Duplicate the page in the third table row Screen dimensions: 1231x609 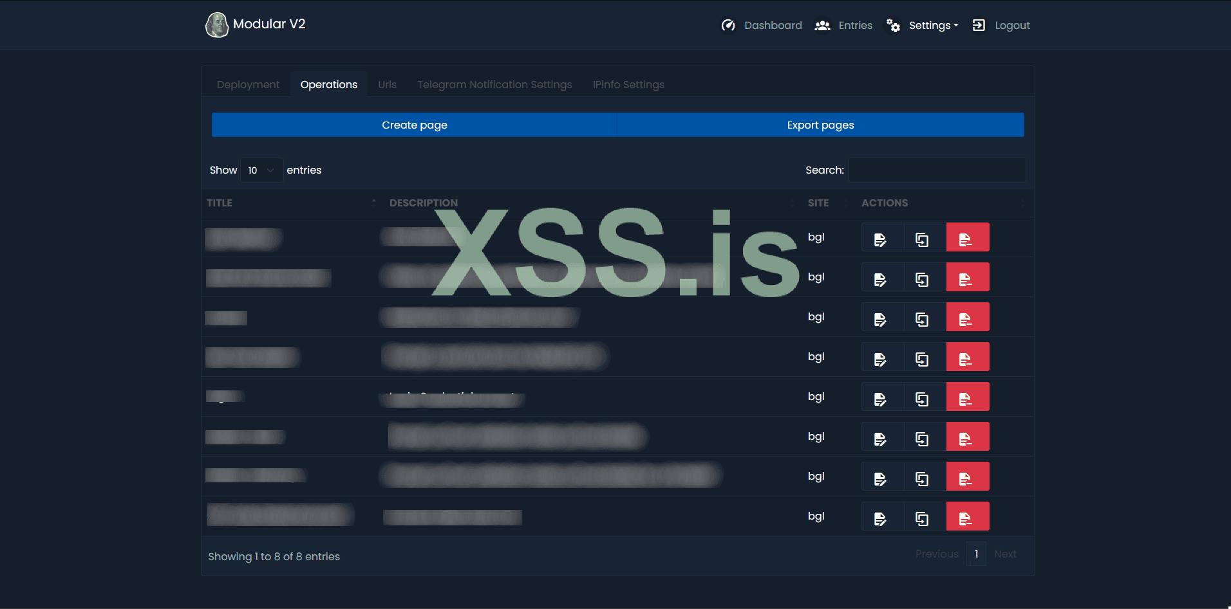(x=925, y=317)
